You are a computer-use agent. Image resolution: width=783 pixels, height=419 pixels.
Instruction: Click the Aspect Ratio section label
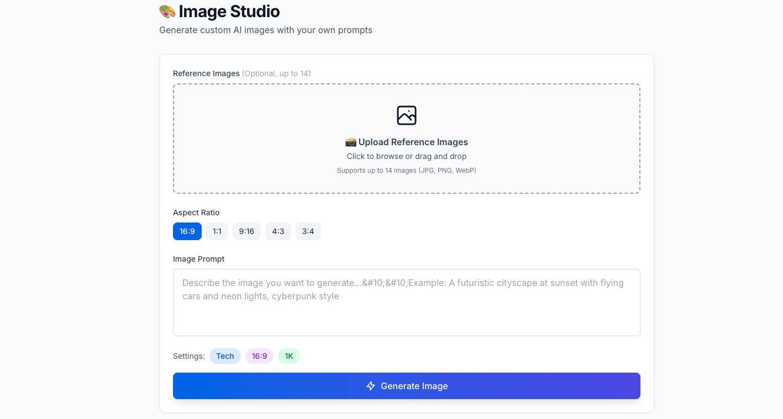(x=196, y=213)
